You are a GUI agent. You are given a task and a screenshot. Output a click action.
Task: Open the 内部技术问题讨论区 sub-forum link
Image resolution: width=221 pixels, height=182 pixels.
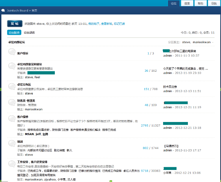coord(40,150)
